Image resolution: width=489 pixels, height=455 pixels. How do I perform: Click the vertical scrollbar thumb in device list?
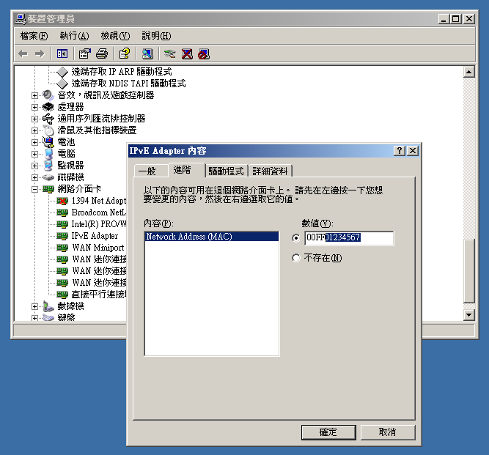pos(469,271)
